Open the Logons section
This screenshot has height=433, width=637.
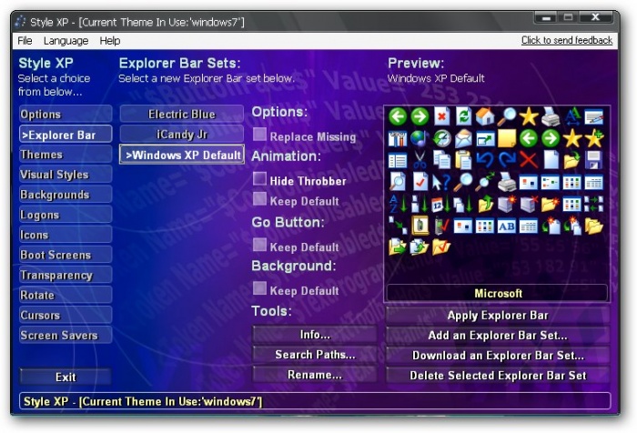click(x=66, y=215)
